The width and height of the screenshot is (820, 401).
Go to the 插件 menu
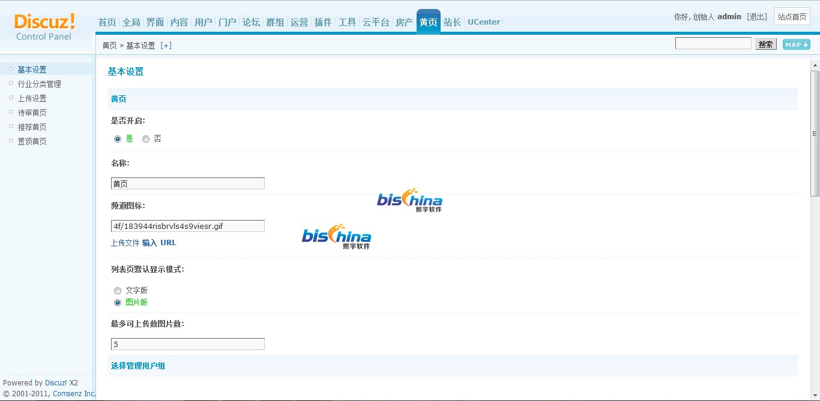tap(324, 22)
